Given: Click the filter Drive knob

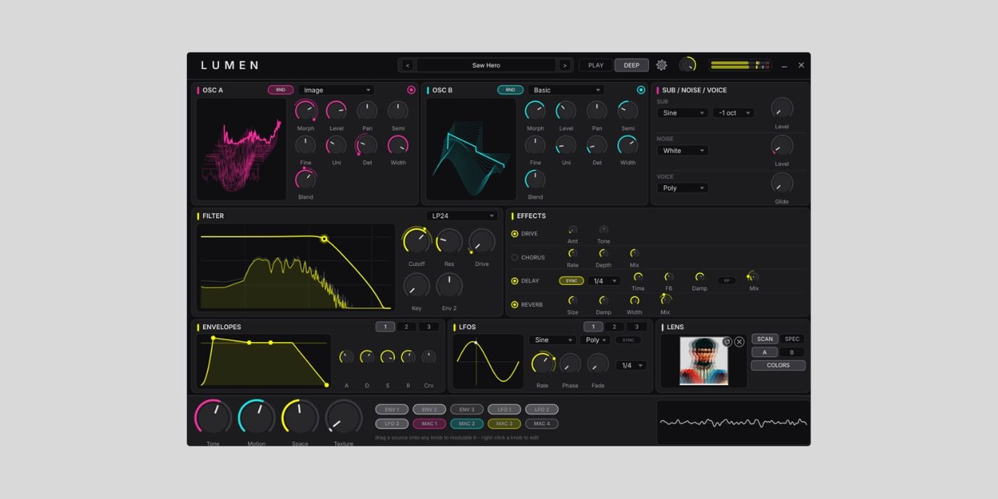Looking at the screenshot, I should tap(482, 242).
